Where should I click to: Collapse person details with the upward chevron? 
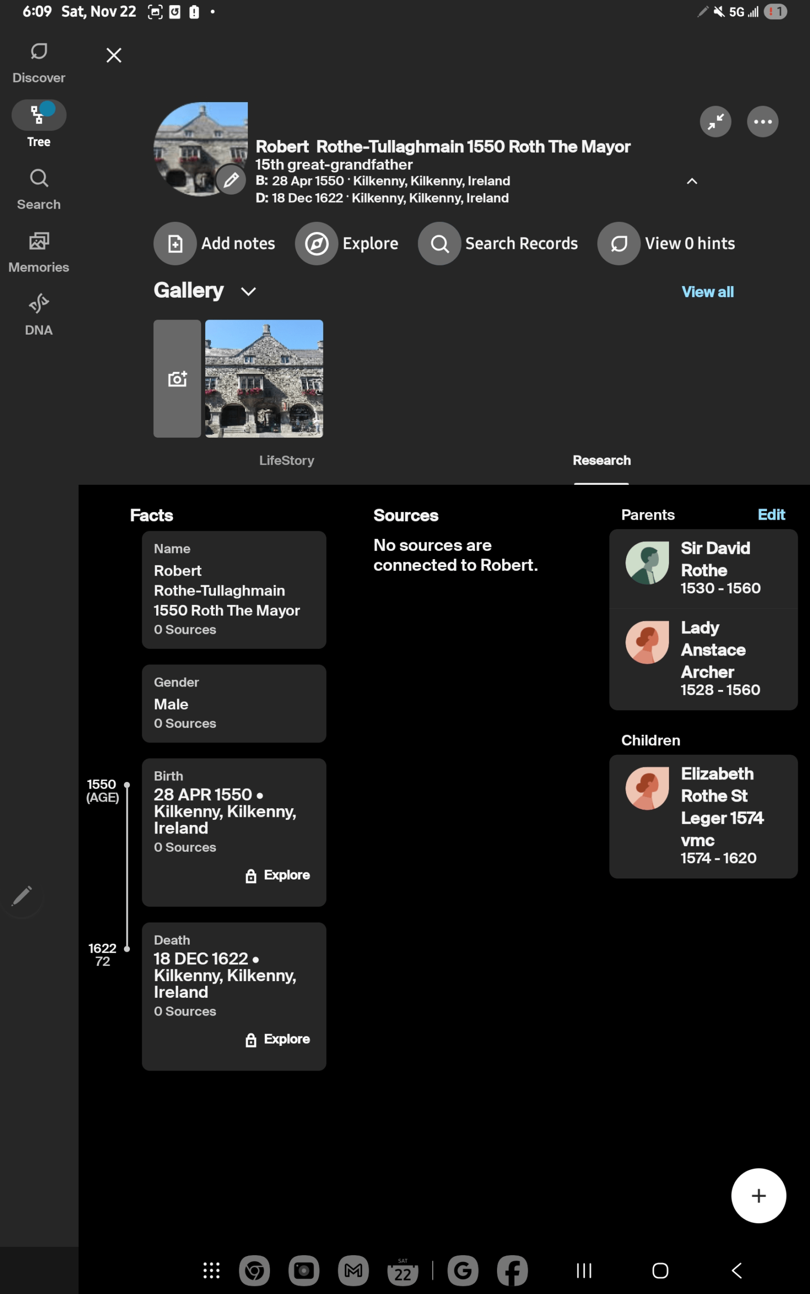(x=692, y=181)
